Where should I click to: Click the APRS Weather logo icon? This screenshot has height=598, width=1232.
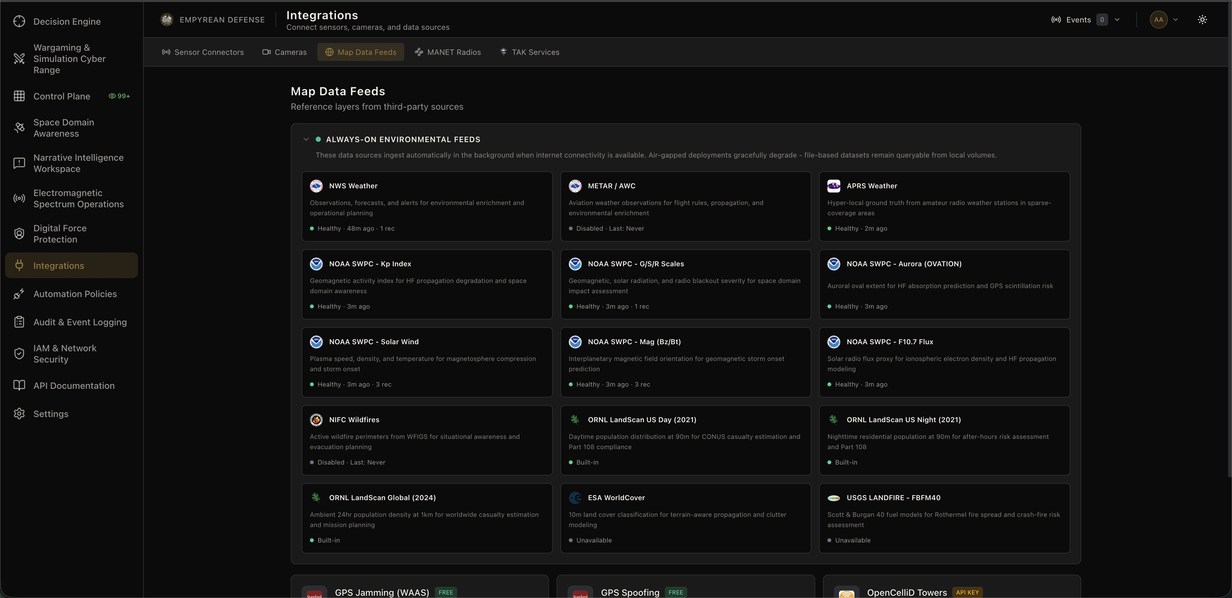(834, 186)
